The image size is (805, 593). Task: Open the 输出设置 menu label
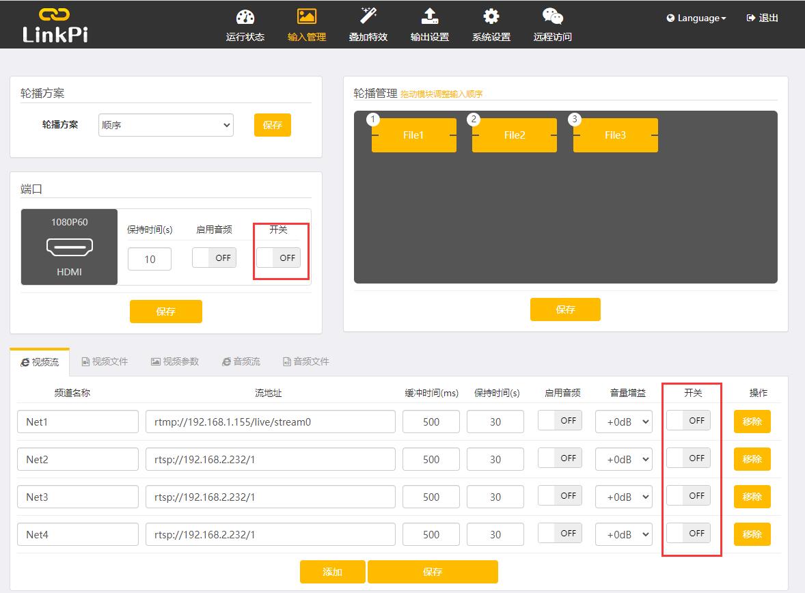(430, 37)
